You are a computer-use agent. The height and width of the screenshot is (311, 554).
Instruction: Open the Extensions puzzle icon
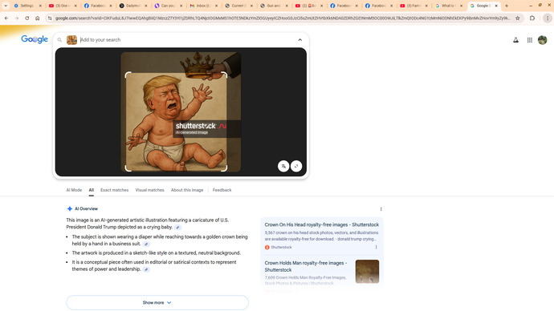pos(532,18)
